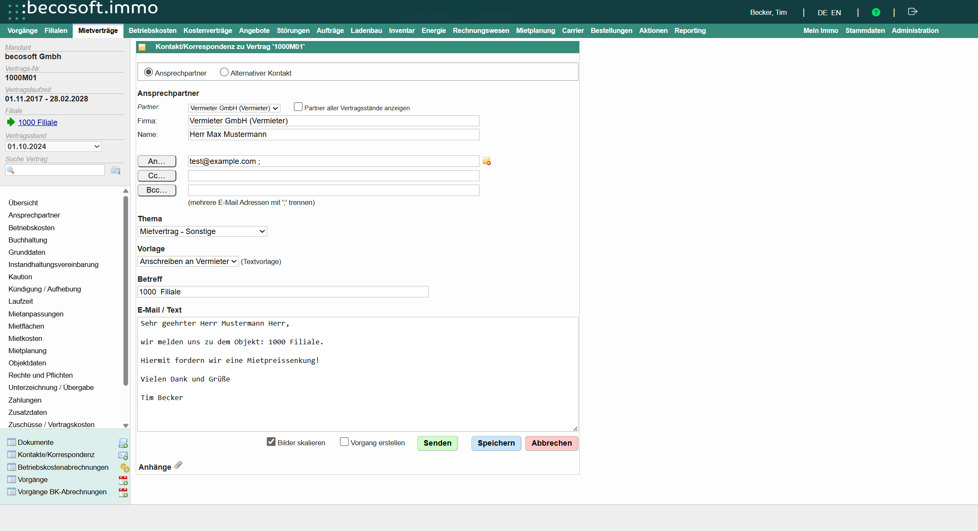The height and width of the screenshot is (531, 978).
Task: Open the 1000 Filiale link
Action: point(38,123)
